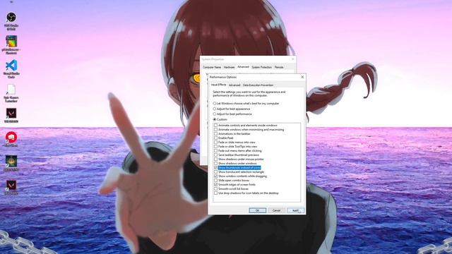Open System Protection tab in System Properties

262,67
